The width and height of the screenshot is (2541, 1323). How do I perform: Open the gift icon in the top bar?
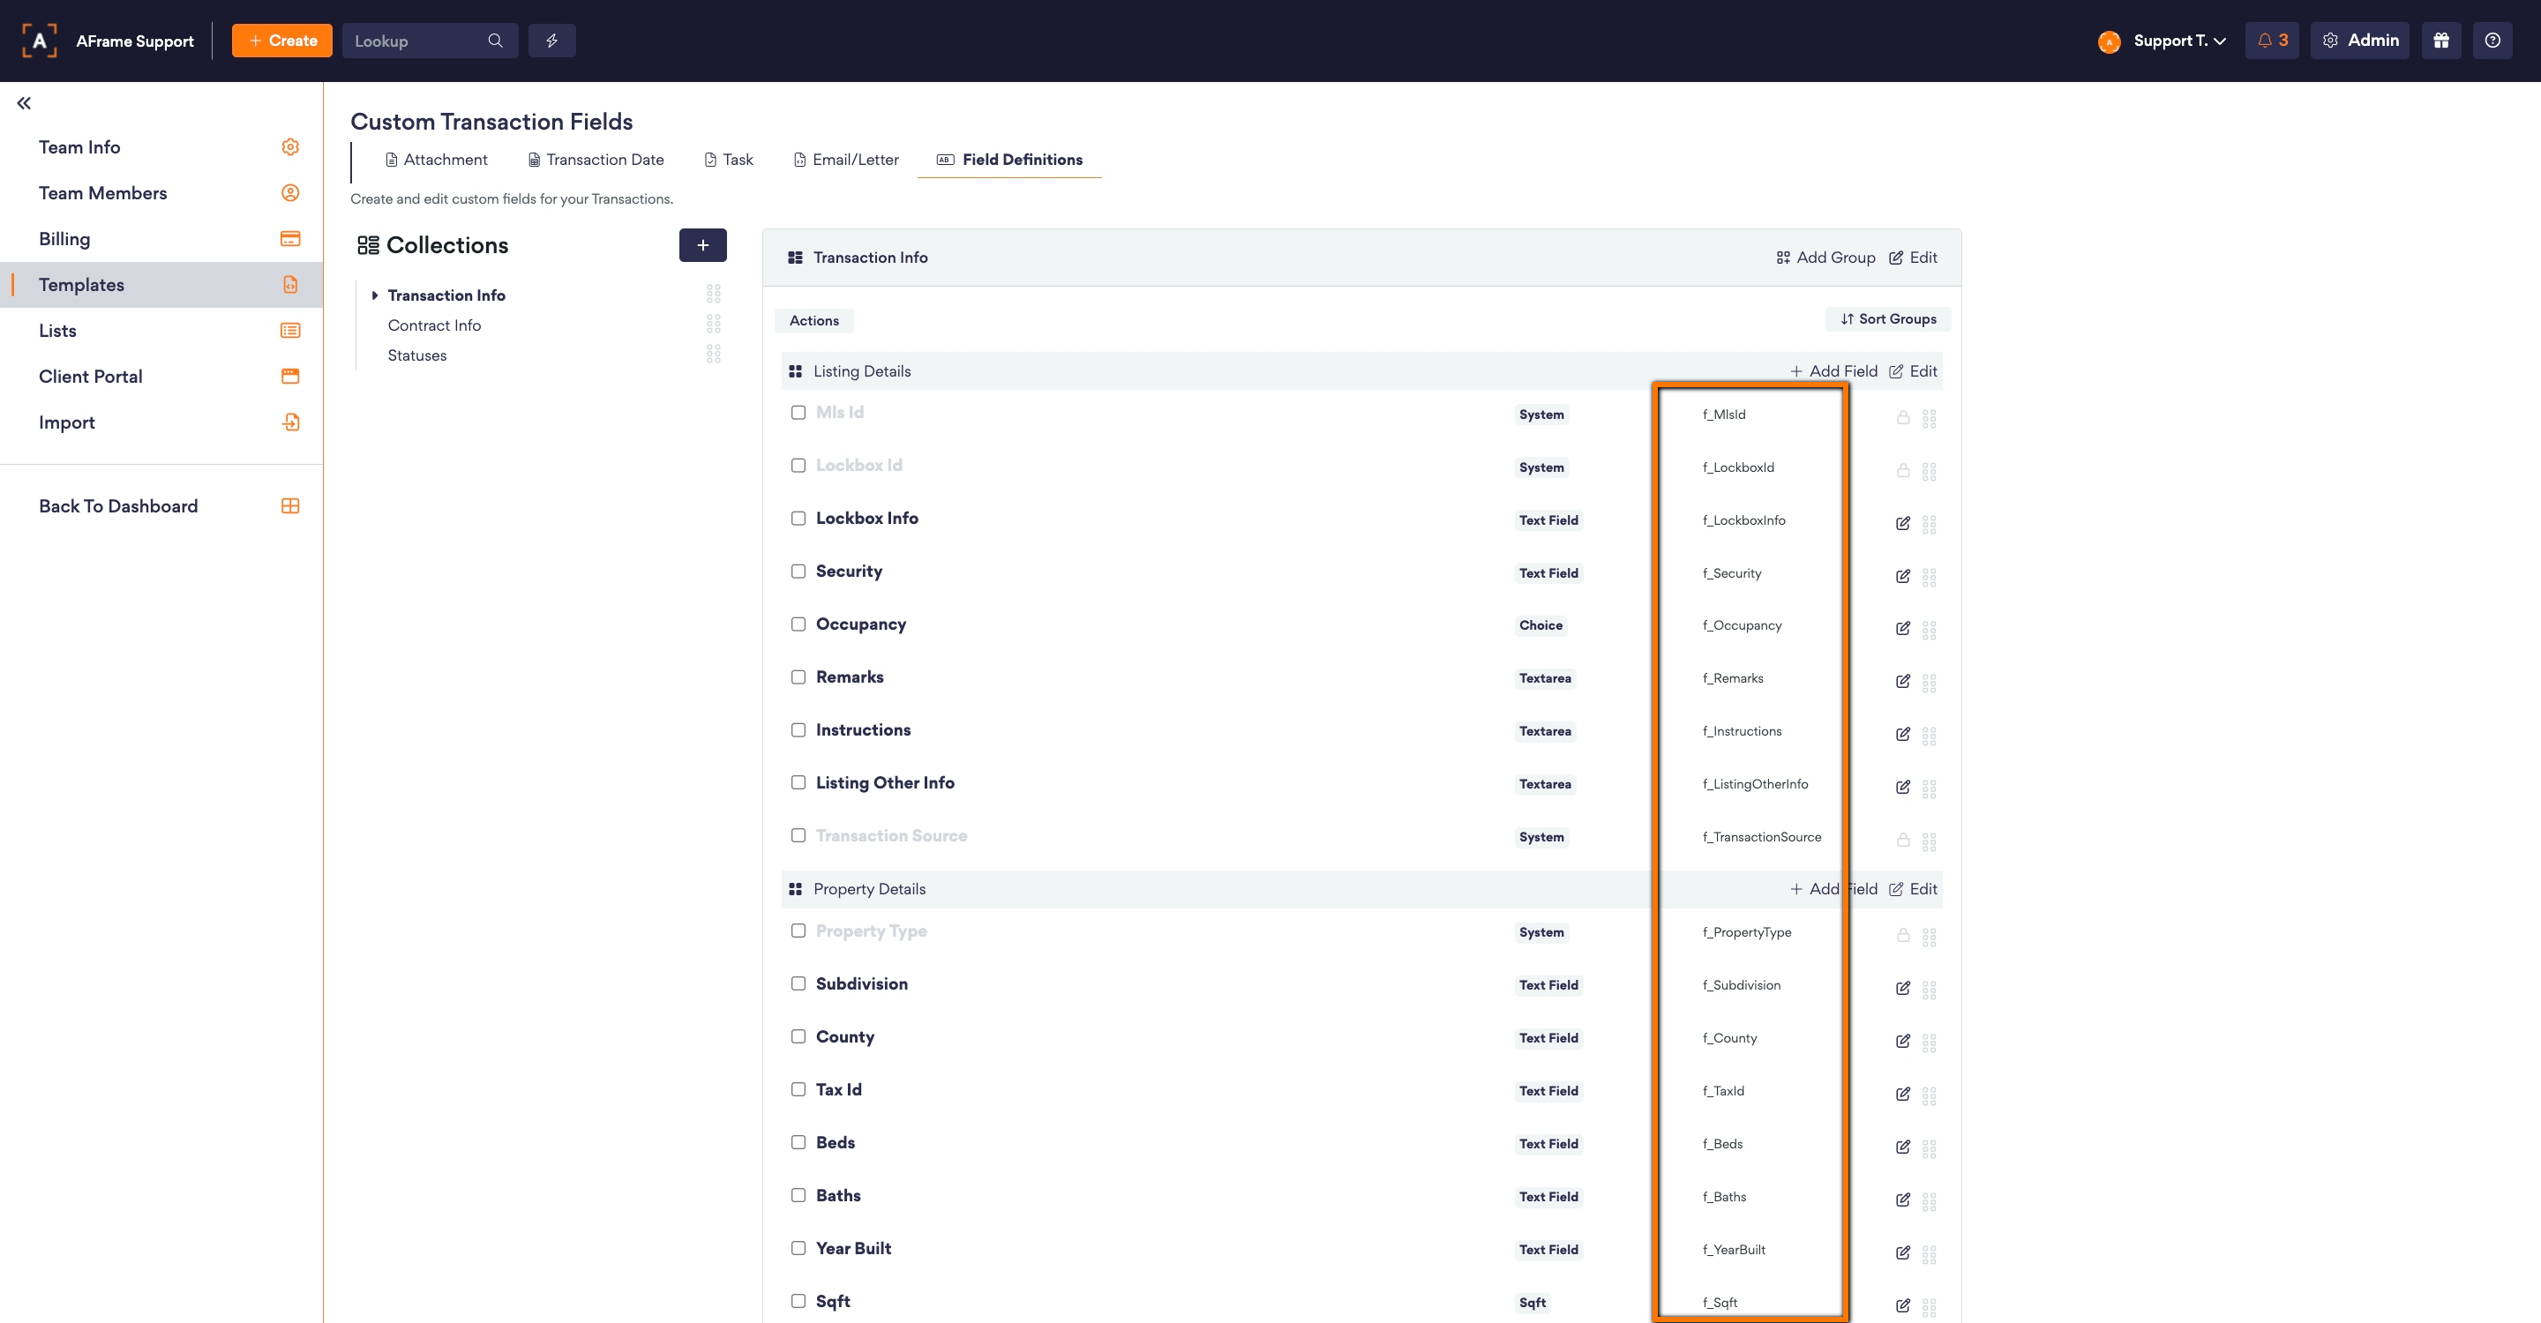[2440, 41]
